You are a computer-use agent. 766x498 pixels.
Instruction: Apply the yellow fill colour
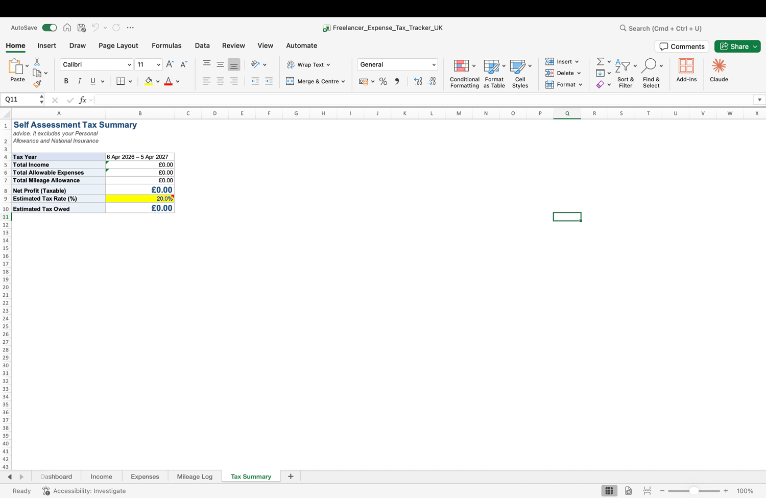(x=149, y=81)
